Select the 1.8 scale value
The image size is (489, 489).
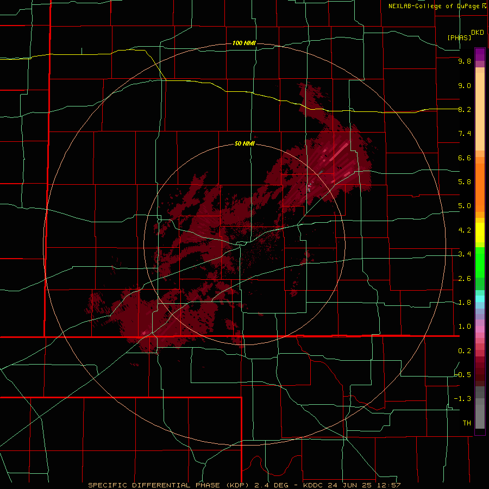465,303
